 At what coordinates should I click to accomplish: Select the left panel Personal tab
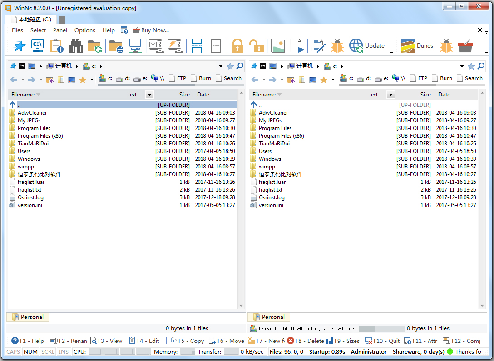coord(28,317)
